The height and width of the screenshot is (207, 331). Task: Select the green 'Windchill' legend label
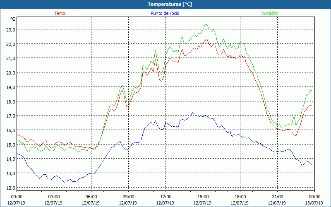[270, 13]
